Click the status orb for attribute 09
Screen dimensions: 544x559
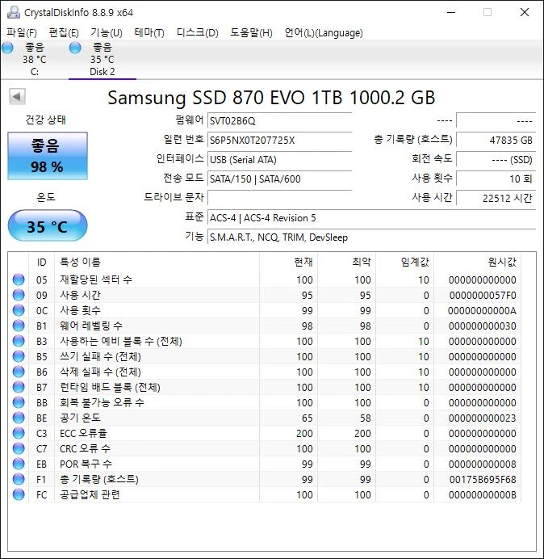19,295
